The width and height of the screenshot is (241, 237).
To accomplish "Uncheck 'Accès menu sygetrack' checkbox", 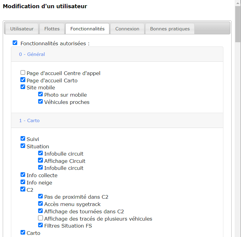I will (x=40, y=204).
